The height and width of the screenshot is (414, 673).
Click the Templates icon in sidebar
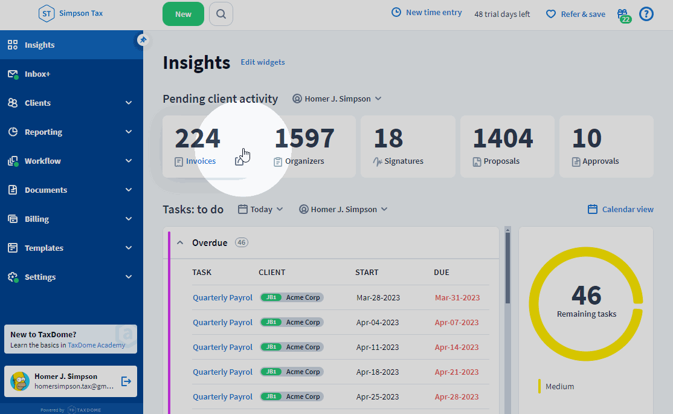pos(13,248)
